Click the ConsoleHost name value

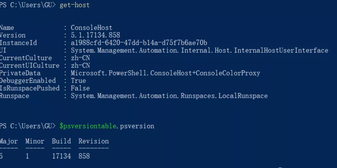pos(91,27)
